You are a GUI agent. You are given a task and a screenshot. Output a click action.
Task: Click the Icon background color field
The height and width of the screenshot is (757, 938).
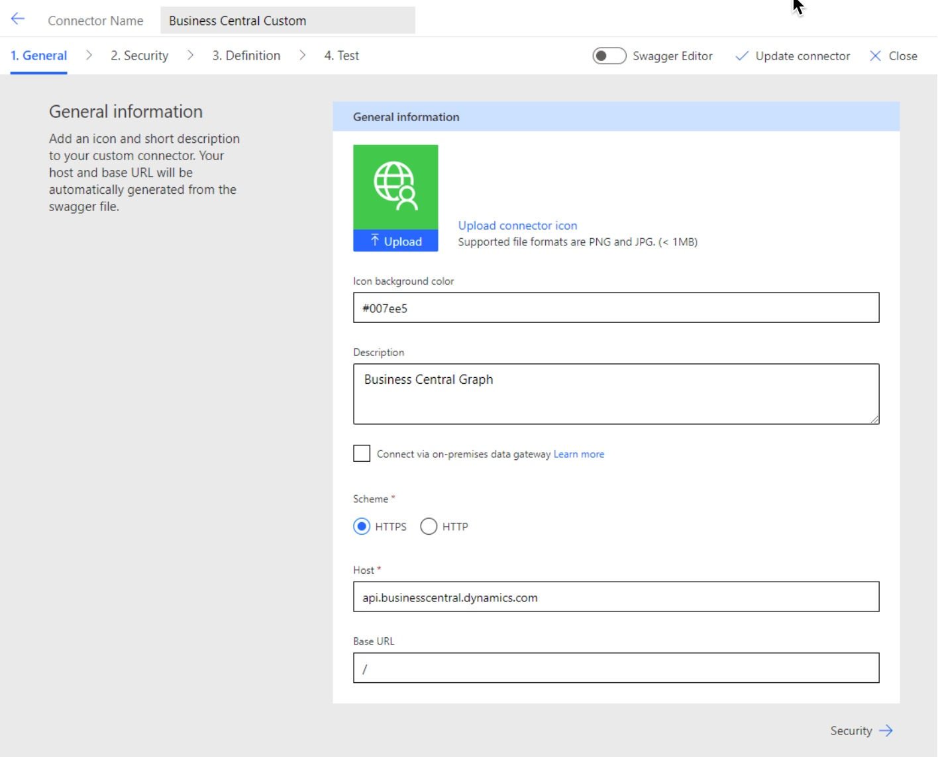click(615, 308)
